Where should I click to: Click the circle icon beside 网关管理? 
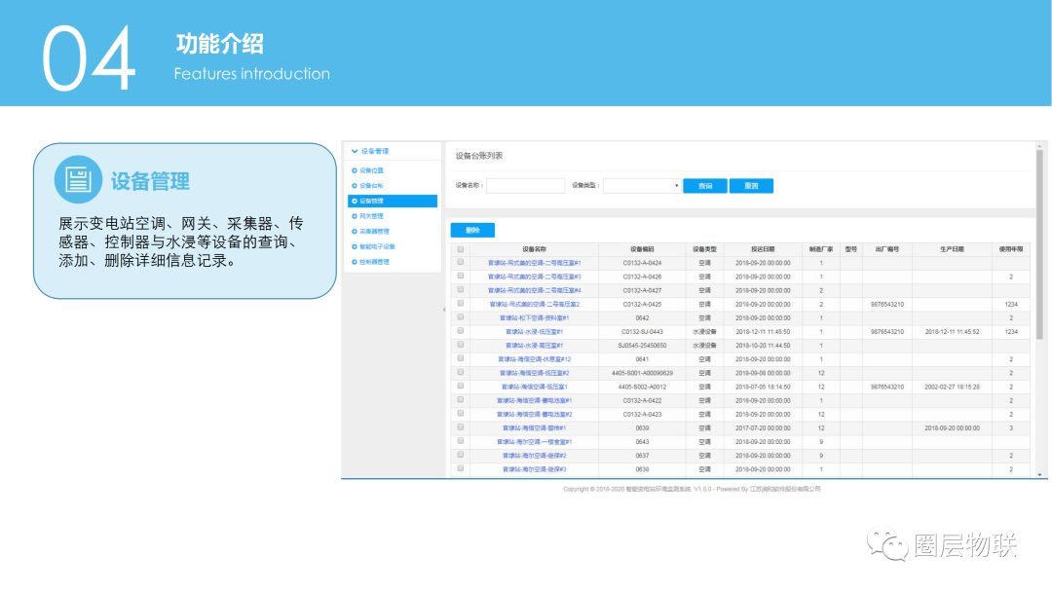pos(355,216)
